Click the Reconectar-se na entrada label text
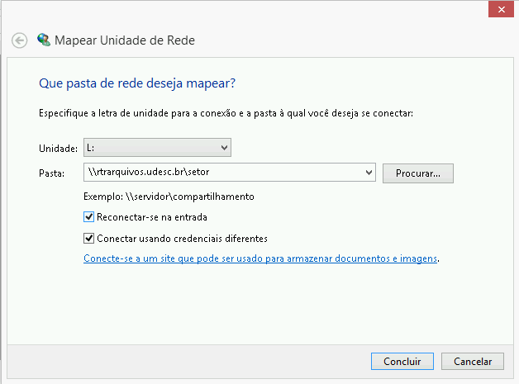519x384 pixels. (151, 217)
